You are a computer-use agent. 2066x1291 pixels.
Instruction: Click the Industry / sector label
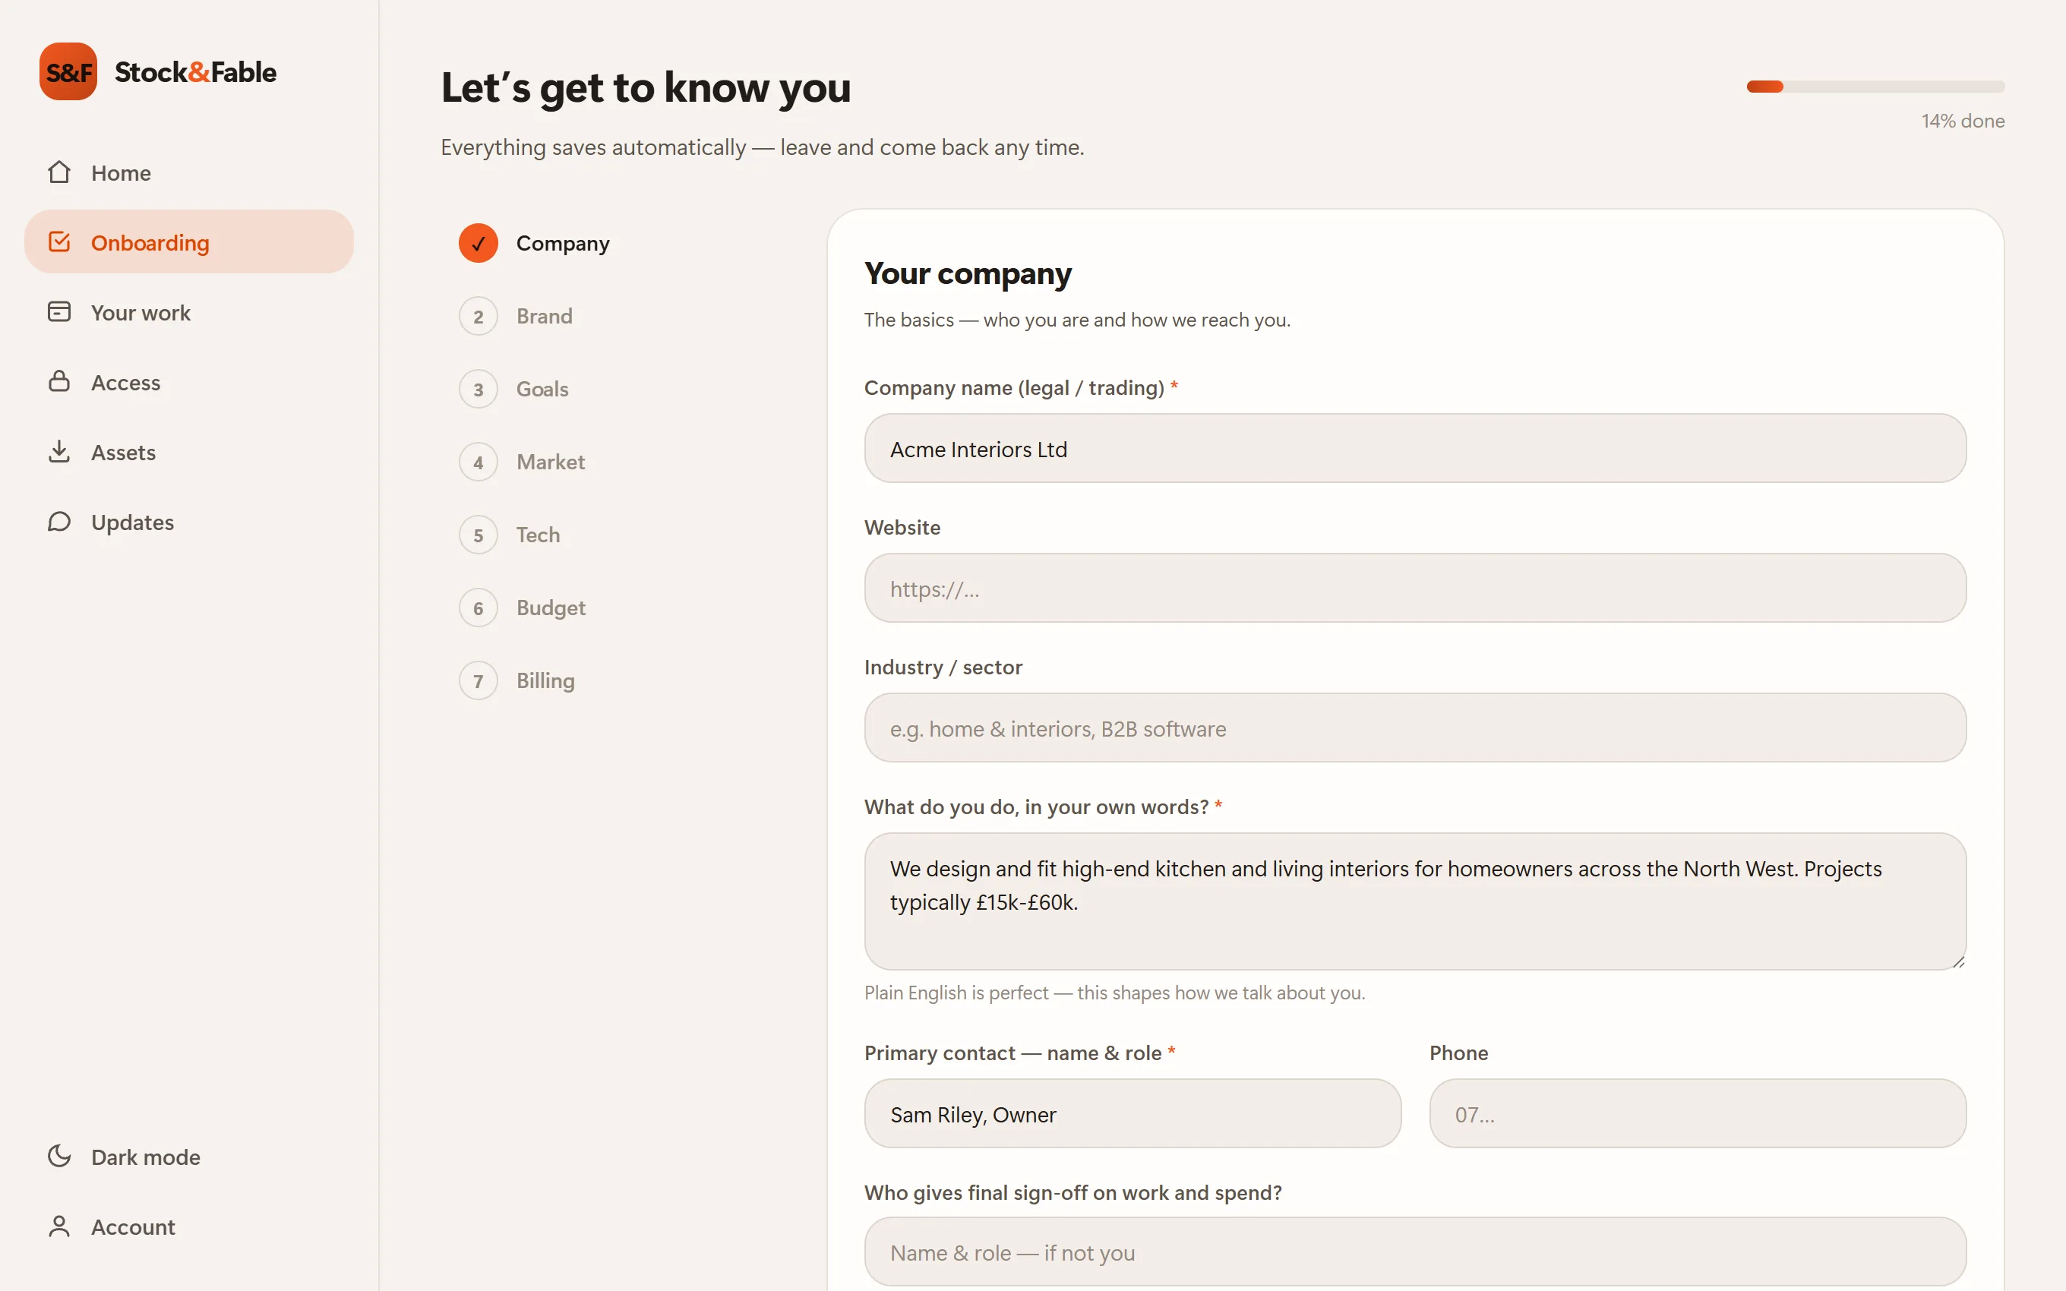click(x=943, y=668)
